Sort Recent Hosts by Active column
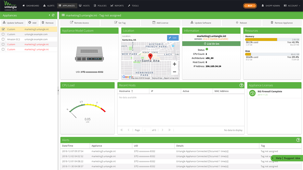303x170 pixels. pyautogui.click(x=197, y=91)
